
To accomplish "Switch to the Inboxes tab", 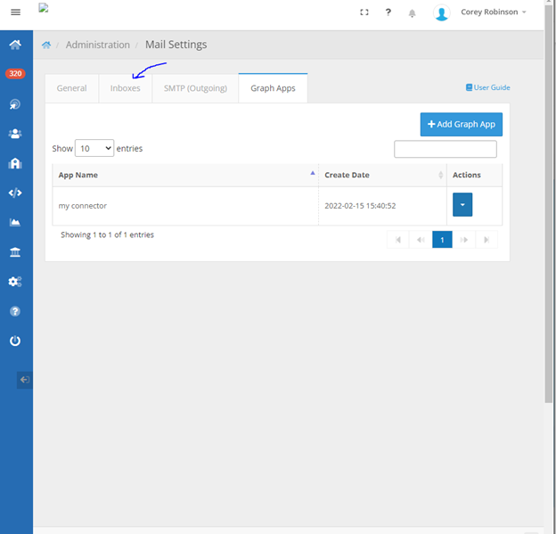I will click(125, 88).
